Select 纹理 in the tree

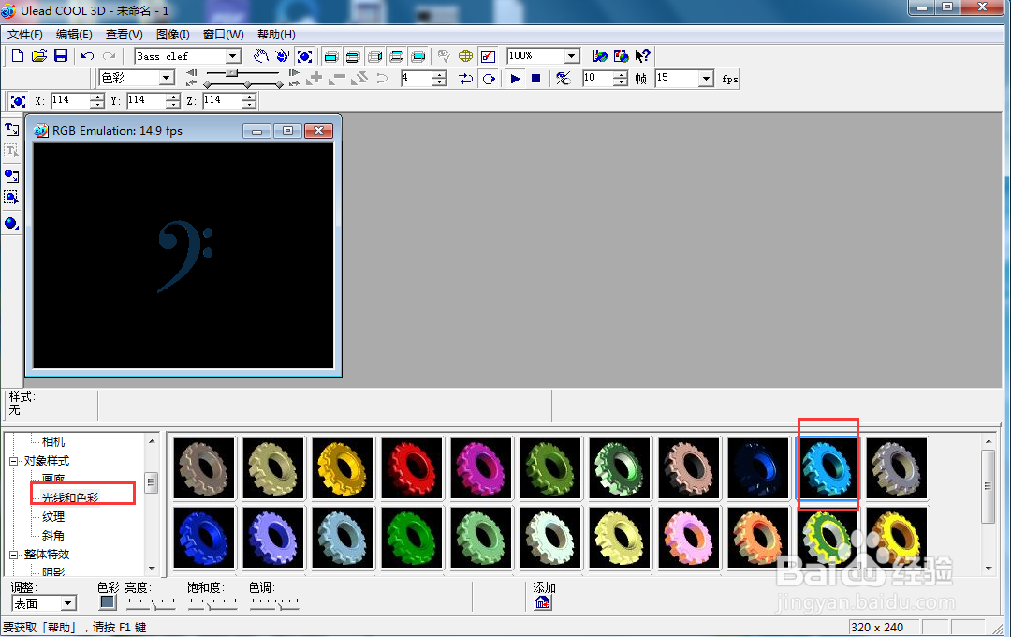click(53, 517)
